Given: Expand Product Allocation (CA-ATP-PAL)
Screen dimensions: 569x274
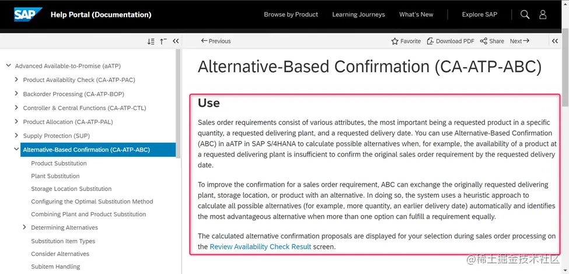Looking at the screenshot, I should pos(16,121).
